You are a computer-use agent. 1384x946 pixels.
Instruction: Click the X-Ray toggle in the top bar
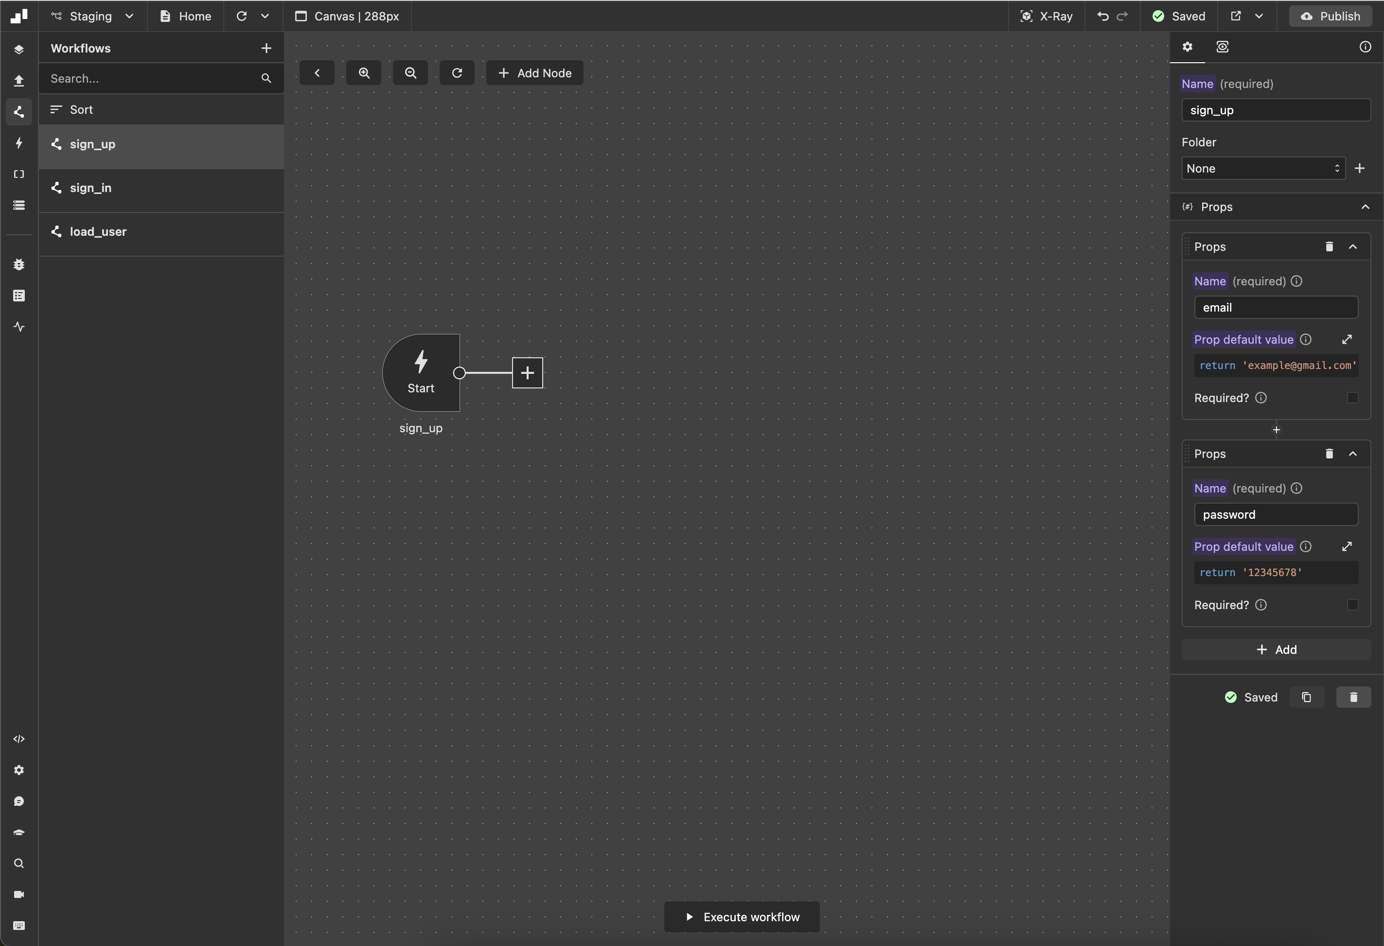point(1047,16)
